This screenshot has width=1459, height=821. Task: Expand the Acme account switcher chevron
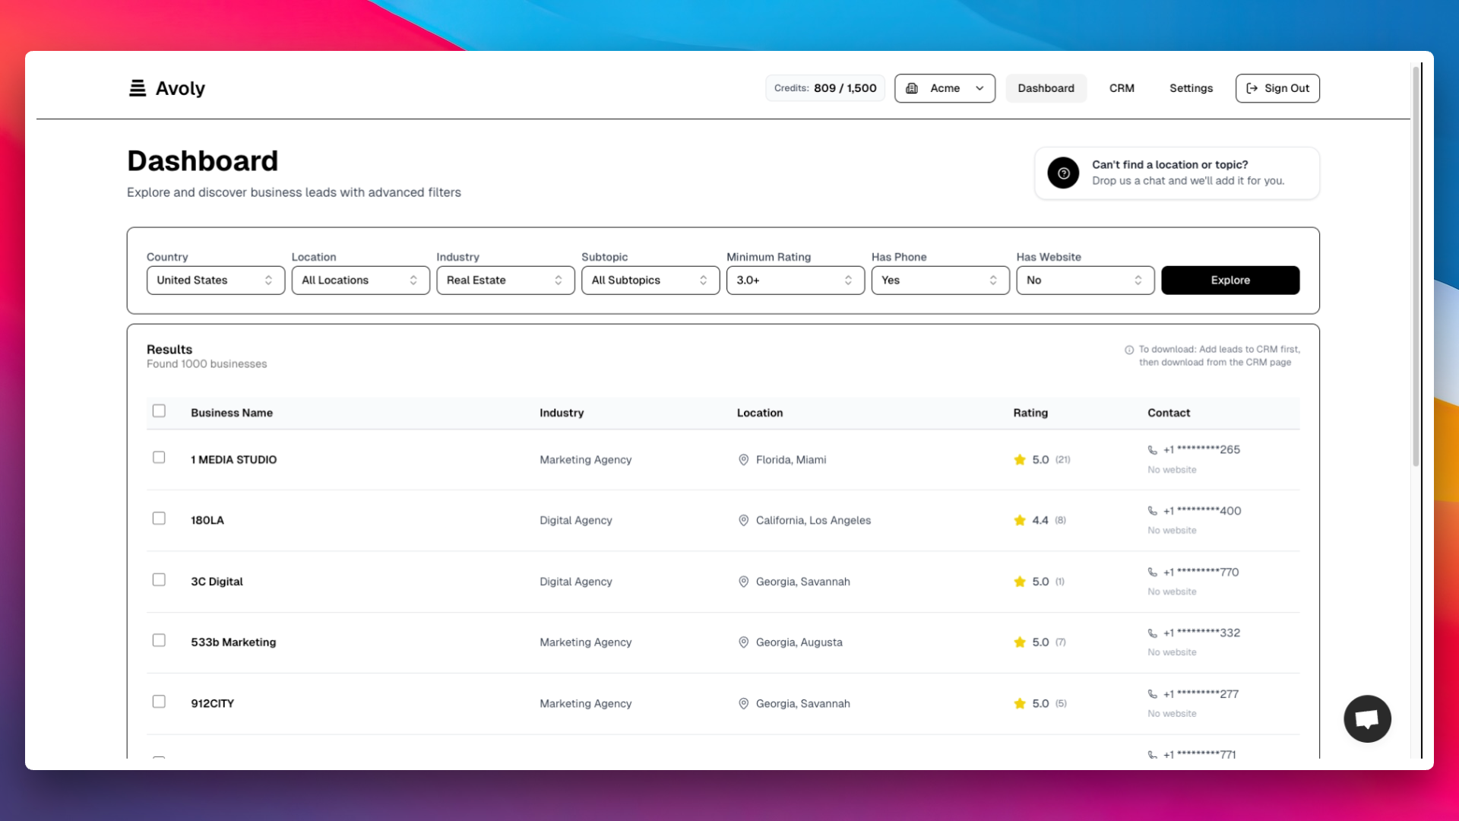point(980,88)
